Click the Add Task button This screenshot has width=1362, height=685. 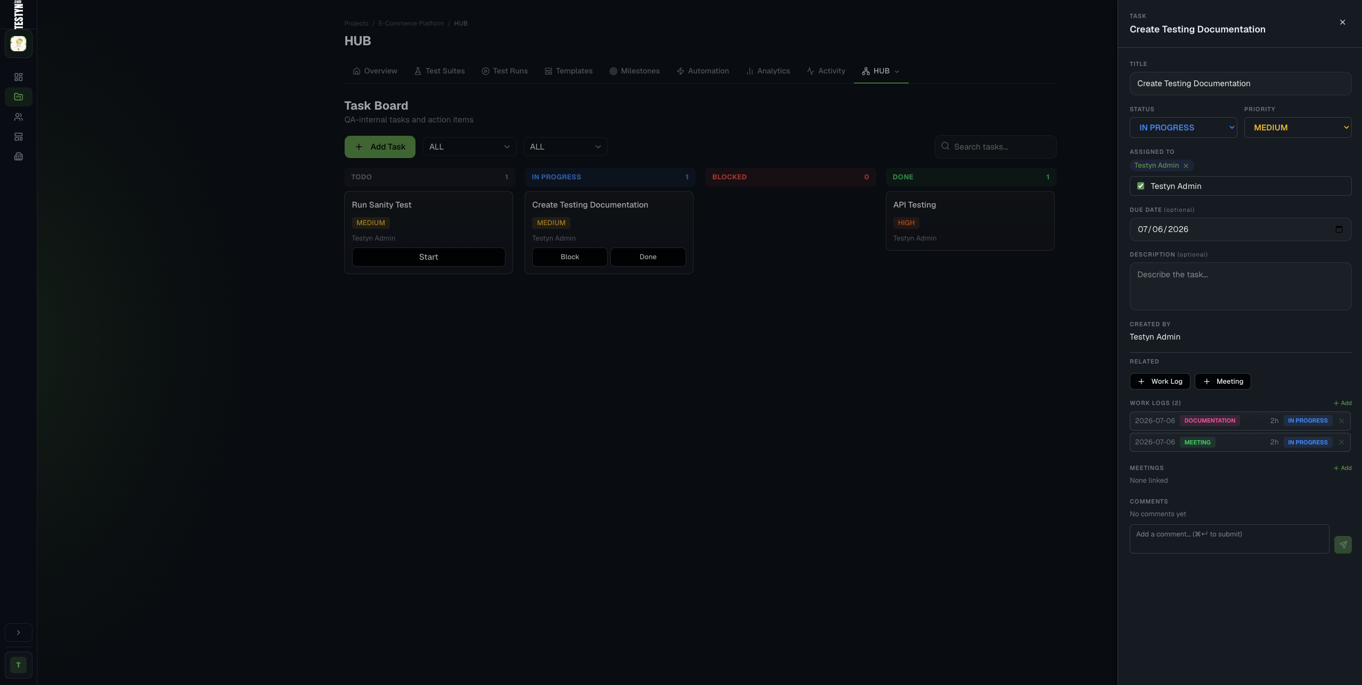[380, 147]
